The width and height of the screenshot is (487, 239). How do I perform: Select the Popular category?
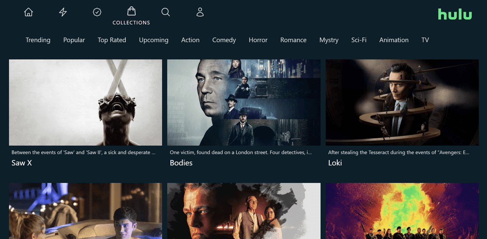coord(74,40)
